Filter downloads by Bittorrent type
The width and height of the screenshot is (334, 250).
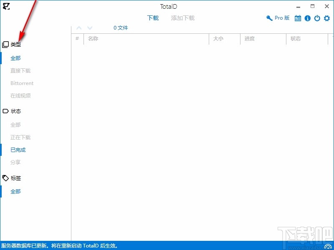click(22, 83)
